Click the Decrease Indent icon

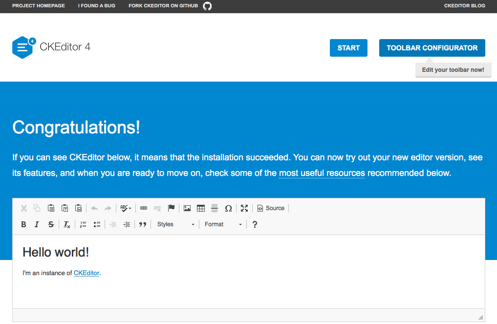(113, 224)
